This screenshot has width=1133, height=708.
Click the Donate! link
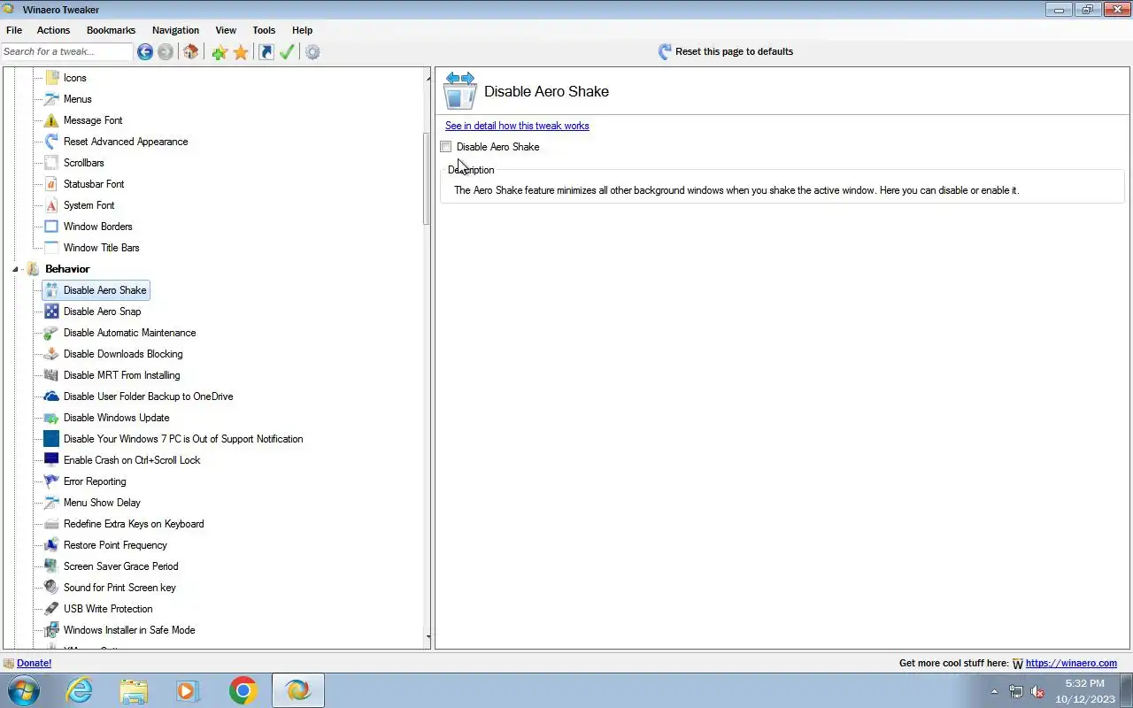click(34, 663)
